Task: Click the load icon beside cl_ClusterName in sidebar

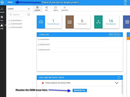Action: click(9, 20)
